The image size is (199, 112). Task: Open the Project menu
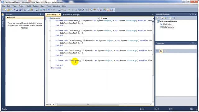coord(21,6)
